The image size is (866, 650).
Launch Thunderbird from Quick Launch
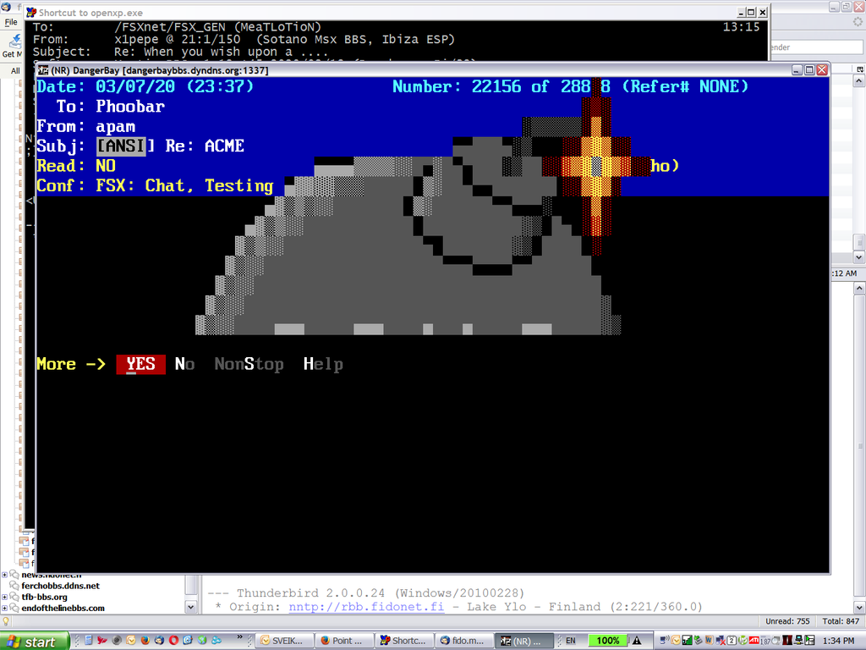coord(159,641)
